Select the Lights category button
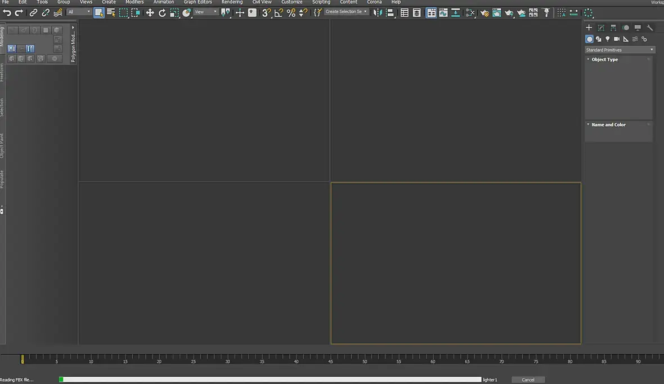 [608, 39]
